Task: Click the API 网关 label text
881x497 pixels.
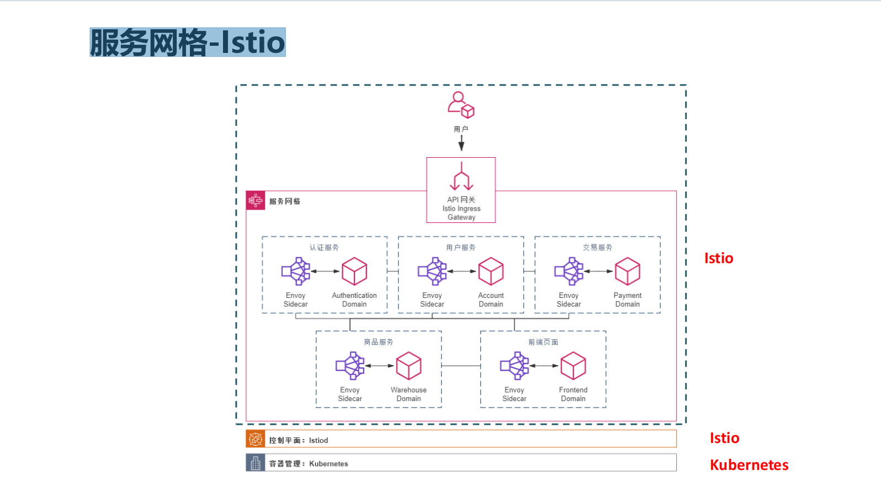Action: 461,200
